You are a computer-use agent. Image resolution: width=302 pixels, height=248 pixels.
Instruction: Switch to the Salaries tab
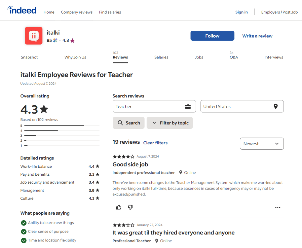[161, 57]
